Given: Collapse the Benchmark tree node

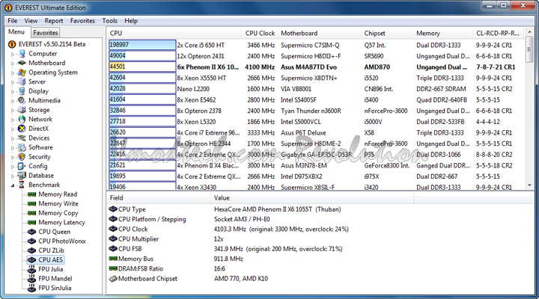Looking at the screenshot, I should 13,185.
